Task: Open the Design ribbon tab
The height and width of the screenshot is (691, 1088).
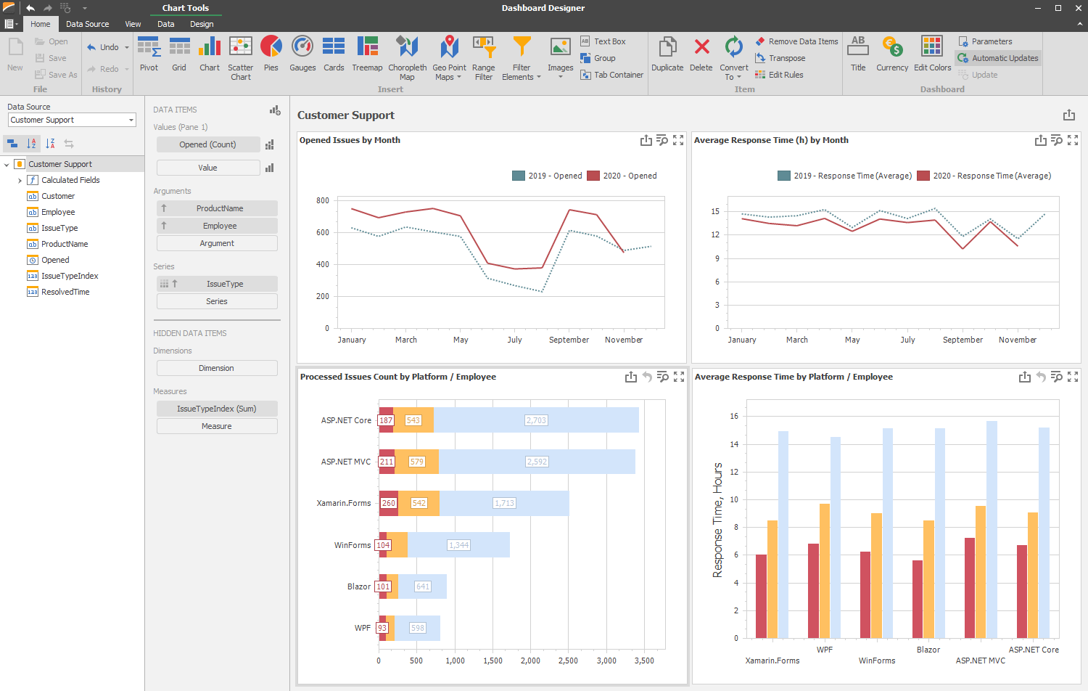Action: point(202,24)
